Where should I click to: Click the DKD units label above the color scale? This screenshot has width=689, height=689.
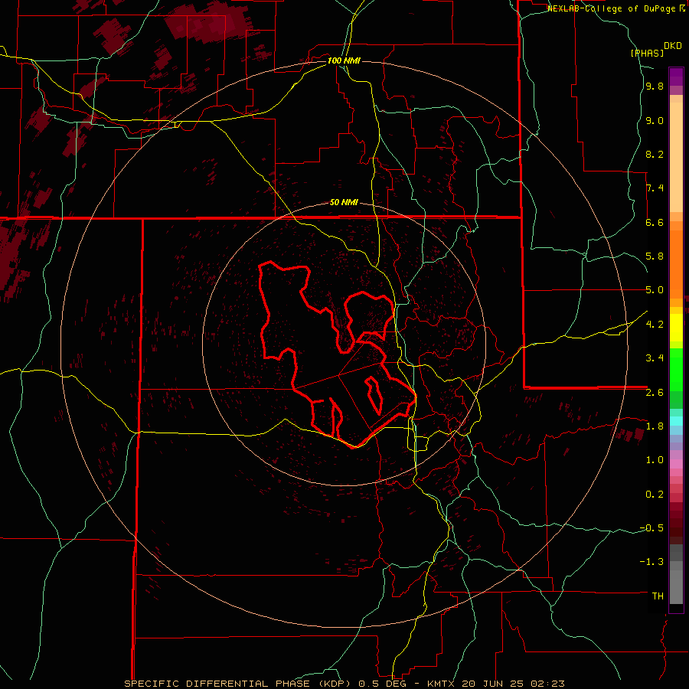[672, 46]
